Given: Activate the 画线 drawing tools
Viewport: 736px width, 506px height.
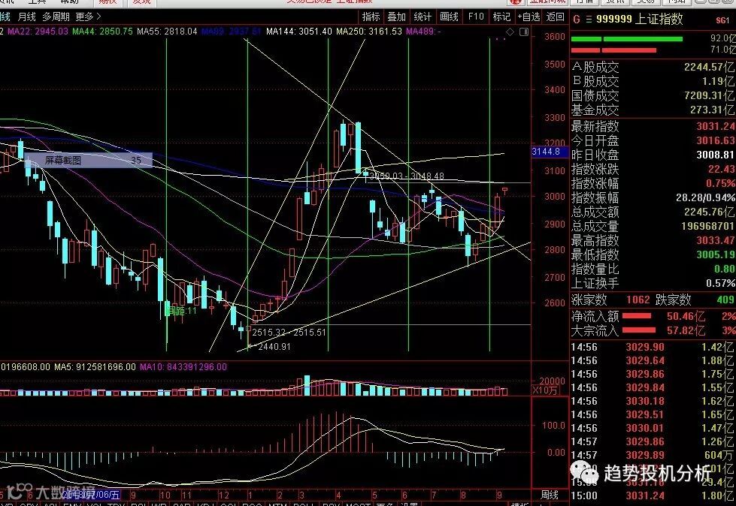Looking at the screenshot, I should tap(450, 17).
